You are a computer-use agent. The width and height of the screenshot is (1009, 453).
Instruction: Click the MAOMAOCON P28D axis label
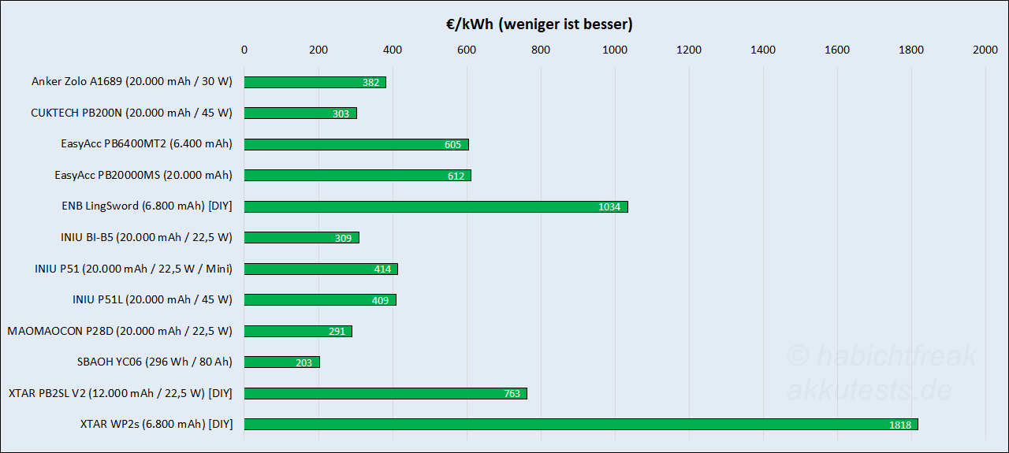(120, 331)
